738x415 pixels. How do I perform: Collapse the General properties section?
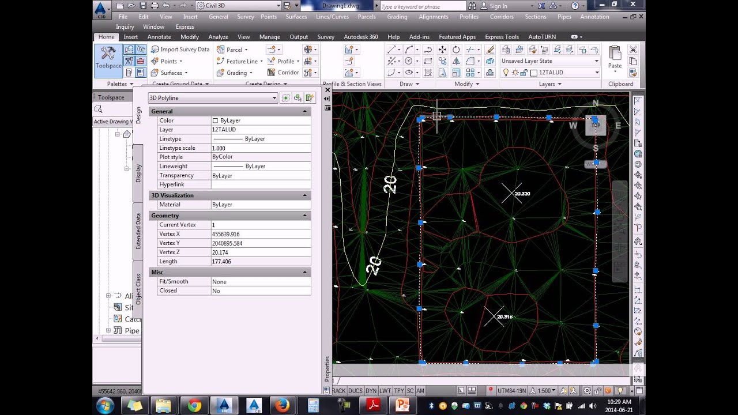pos(305,111)
